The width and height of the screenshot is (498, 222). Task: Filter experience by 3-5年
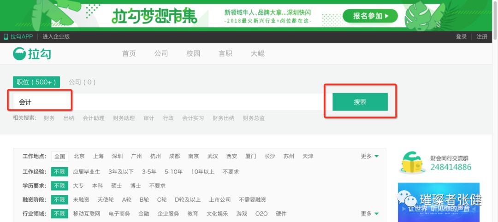(x=149, y=172)
